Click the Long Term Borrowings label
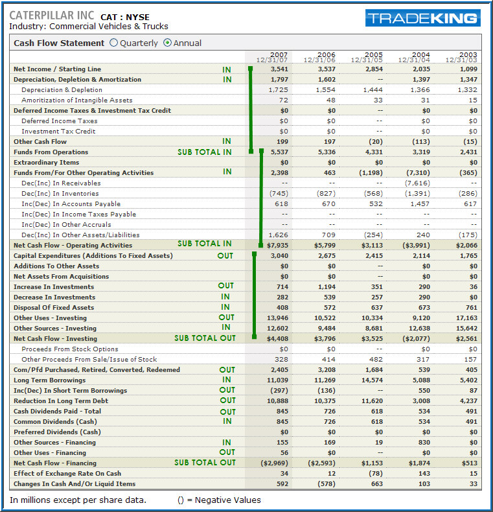Screen dimensions: 493x512 click(49, 380)
